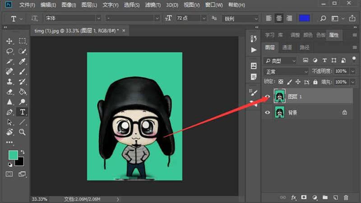Pick the Eyedropper tool

coord(22,61)
